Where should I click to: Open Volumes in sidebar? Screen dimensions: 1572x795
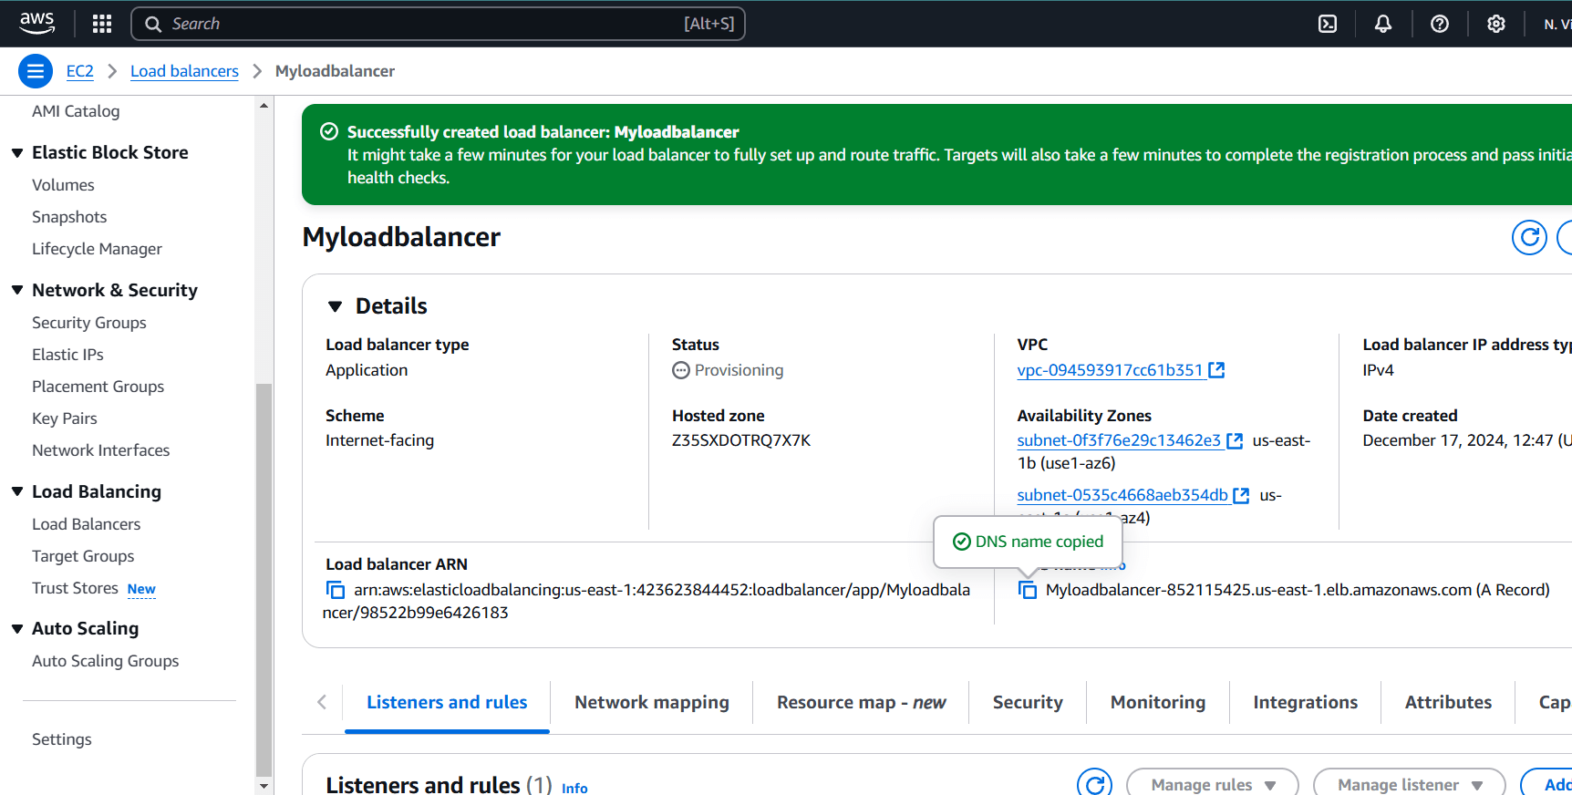coord(63,185)
